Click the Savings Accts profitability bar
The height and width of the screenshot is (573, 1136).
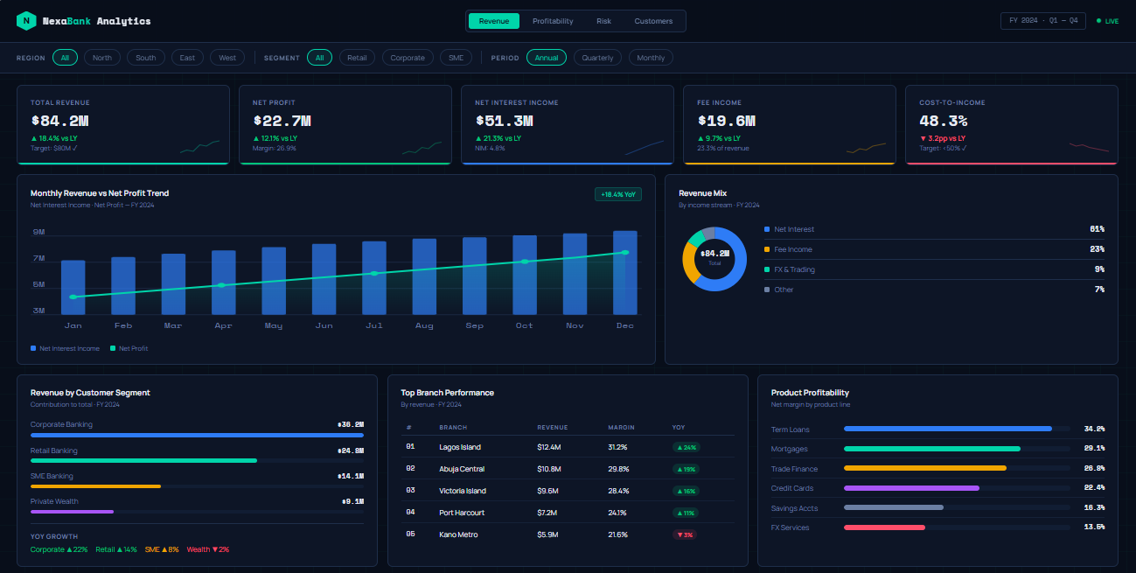point(957,507)
